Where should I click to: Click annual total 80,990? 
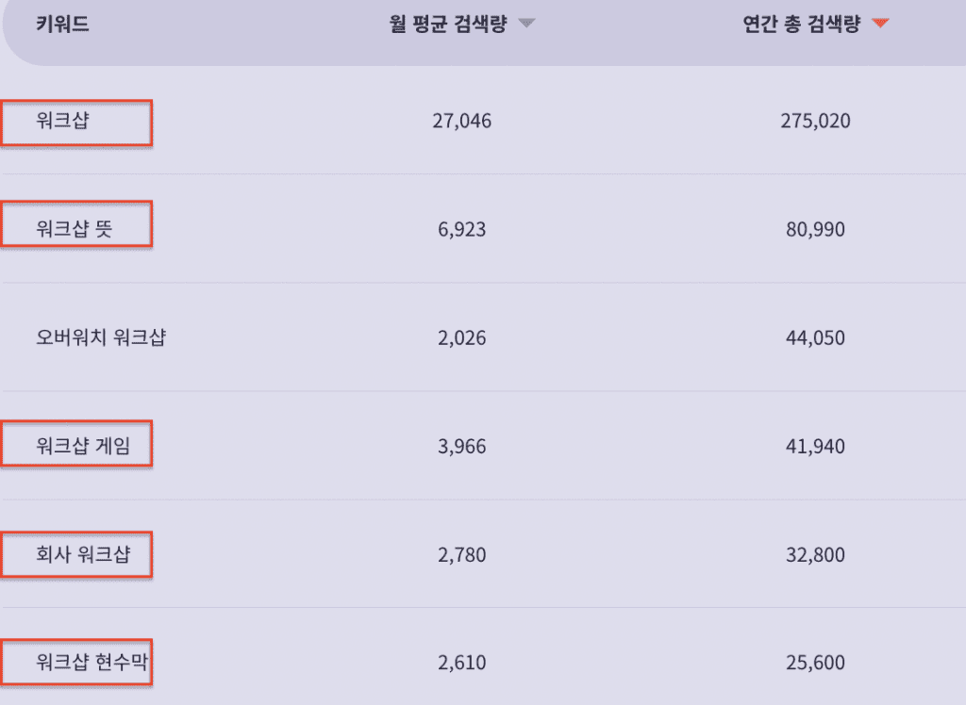[x=816, y=229]
